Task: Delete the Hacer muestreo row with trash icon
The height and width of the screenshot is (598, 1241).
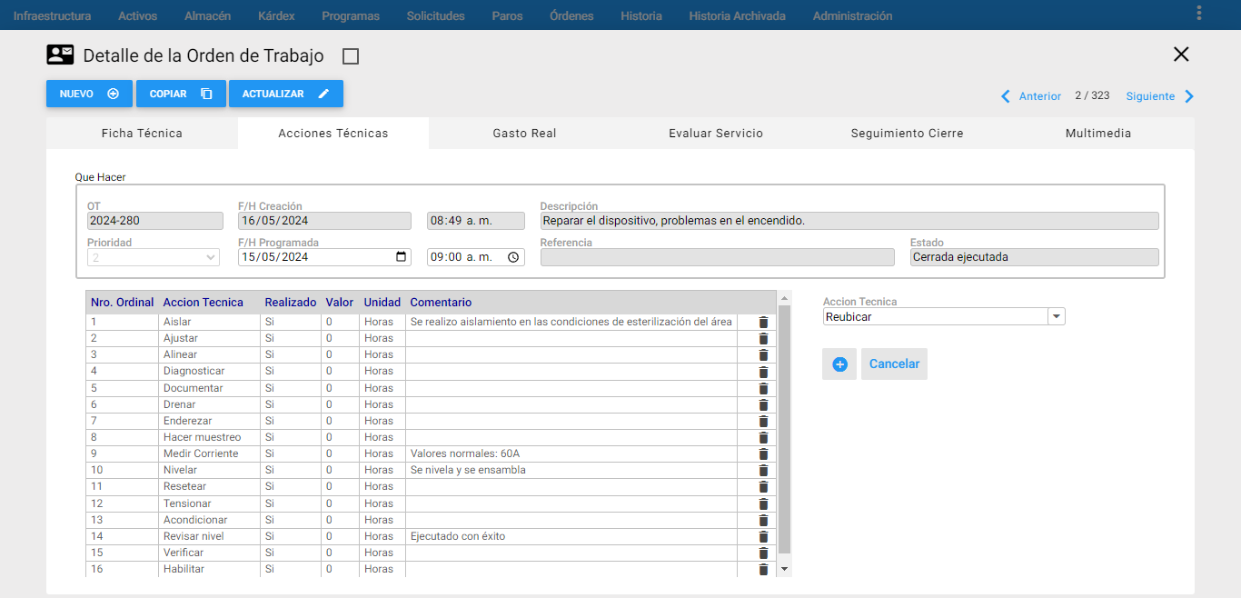Action: tap(763, 438)
